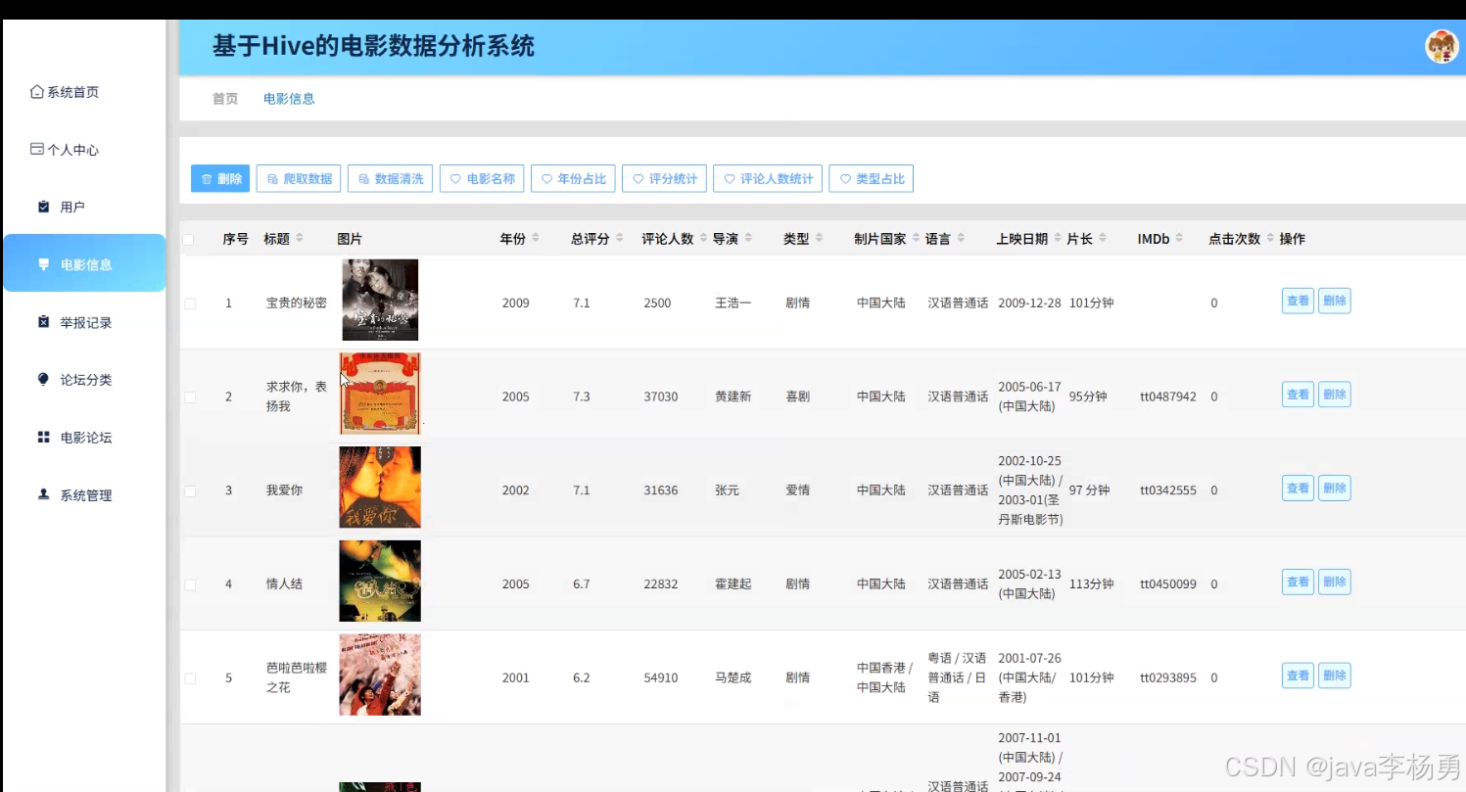The image size is (1466, 792).
Task: Open poster thumbnail of 芭啦芭啦樱之花
Action: 380,675
